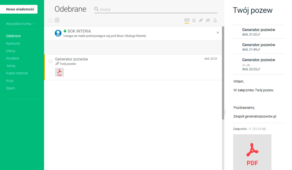Collapse folder list with Mniej

click(11, 66)
